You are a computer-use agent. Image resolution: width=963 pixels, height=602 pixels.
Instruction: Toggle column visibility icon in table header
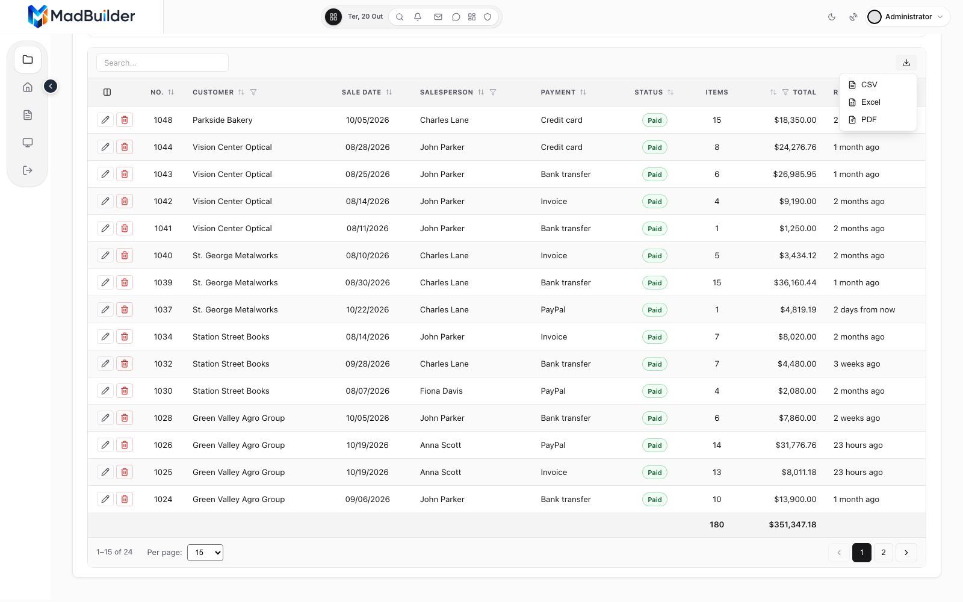click(x=107, y=92)
